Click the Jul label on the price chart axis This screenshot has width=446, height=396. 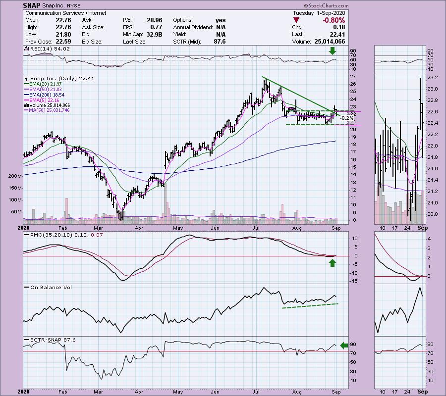[x=257, y=228]
